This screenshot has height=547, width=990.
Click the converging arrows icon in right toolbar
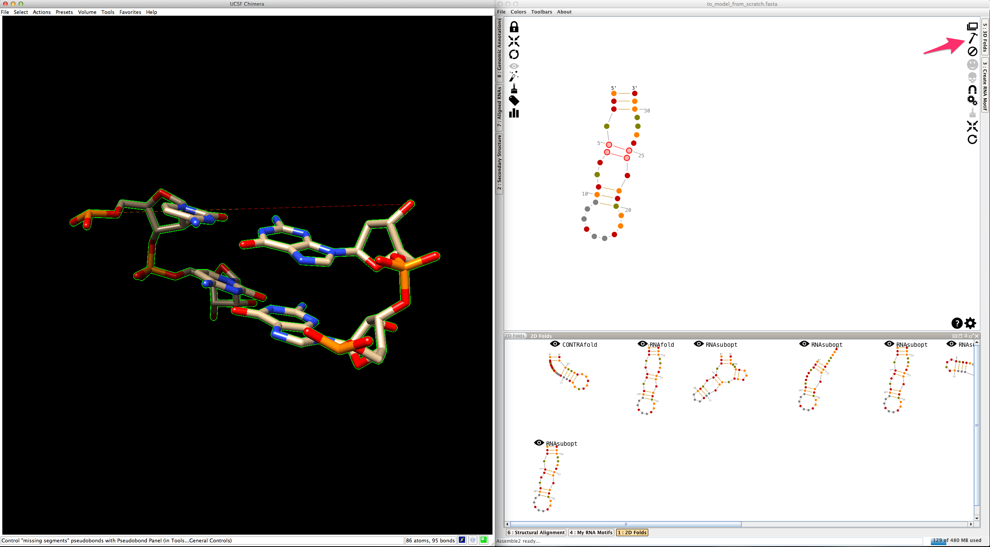972,126
